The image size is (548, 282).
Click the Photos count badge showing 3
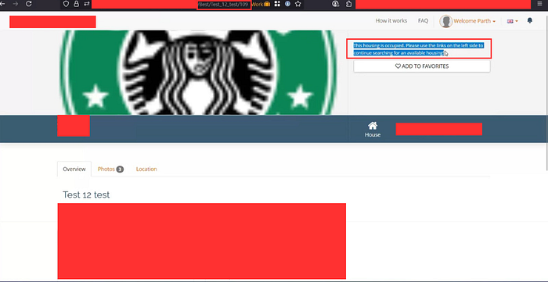click(120, 170)
